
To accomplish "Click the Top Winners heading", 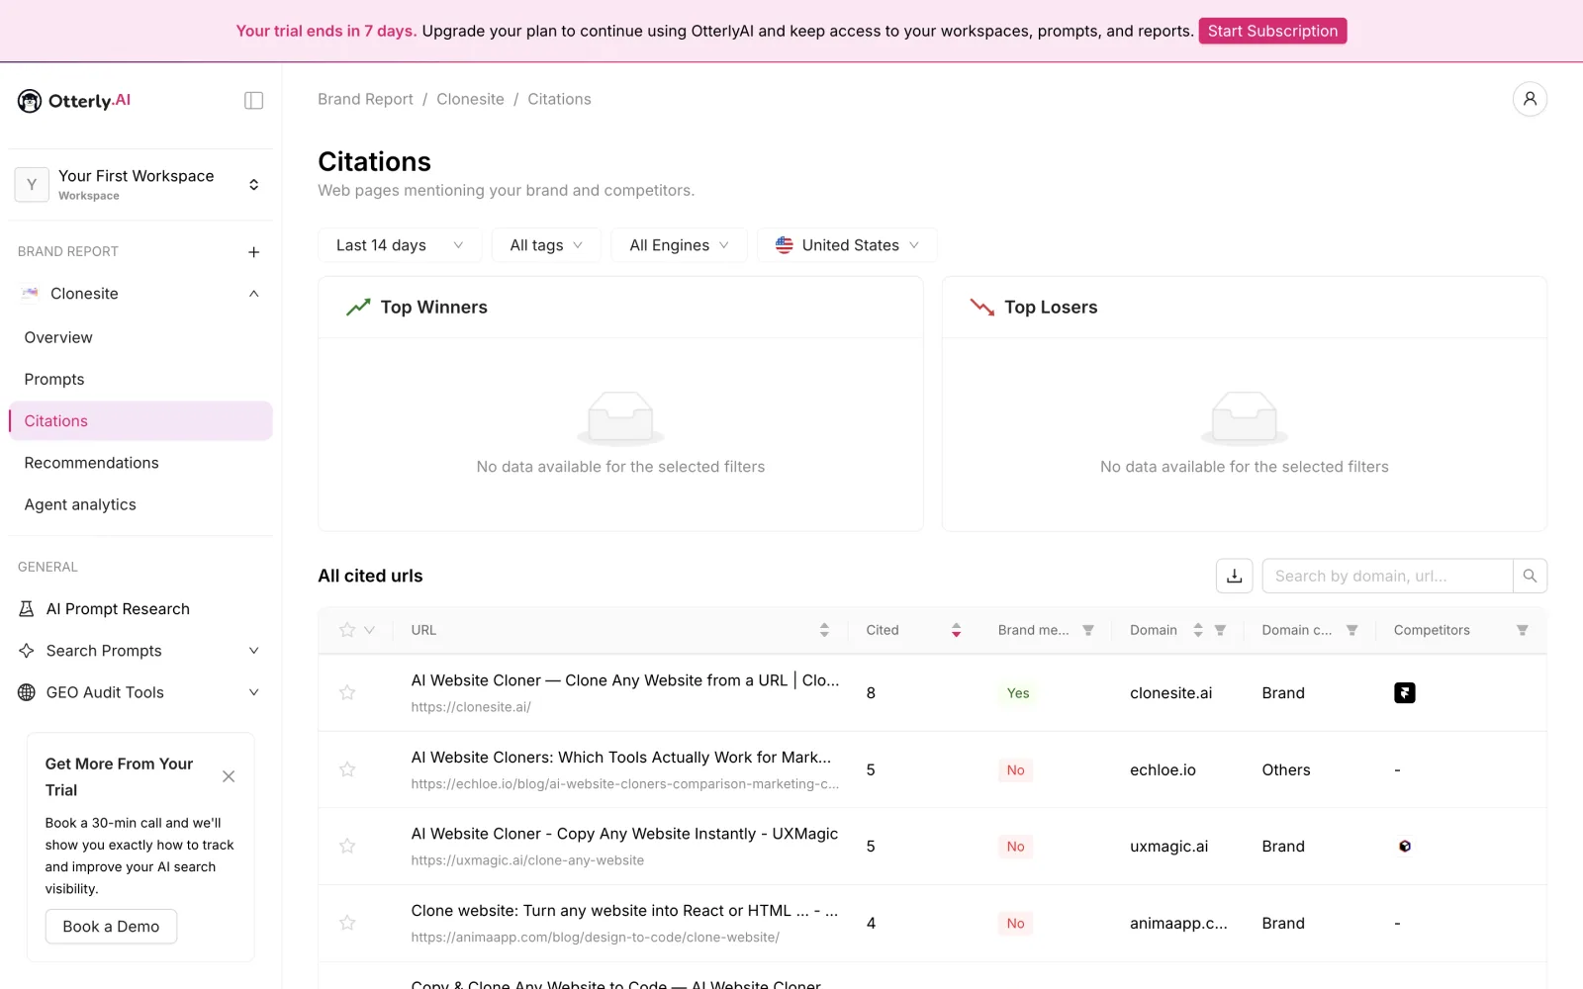I will pos(433,308).
